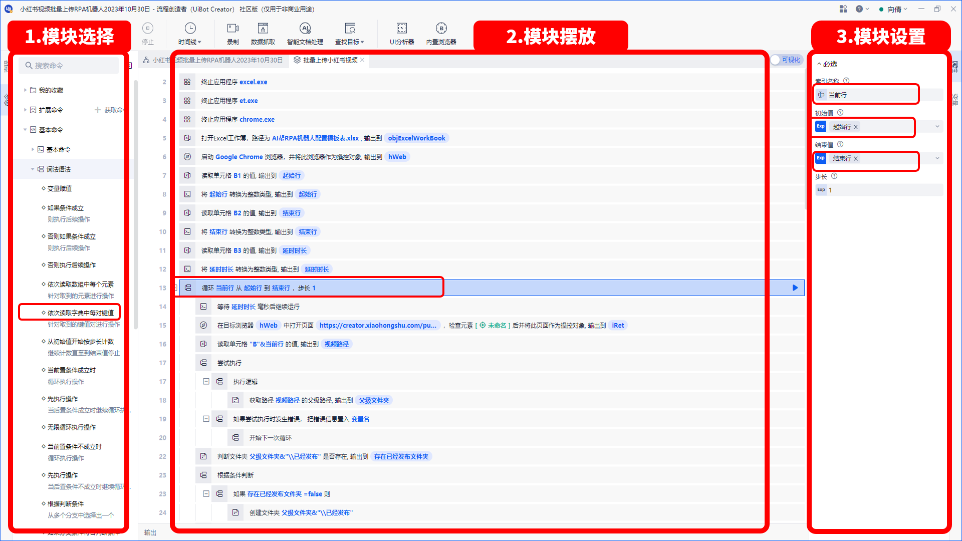The width and height of the screenshot is (962, 541).
Task: Select 依次读取字典中每对键值 command
Action: click(81, 313)
